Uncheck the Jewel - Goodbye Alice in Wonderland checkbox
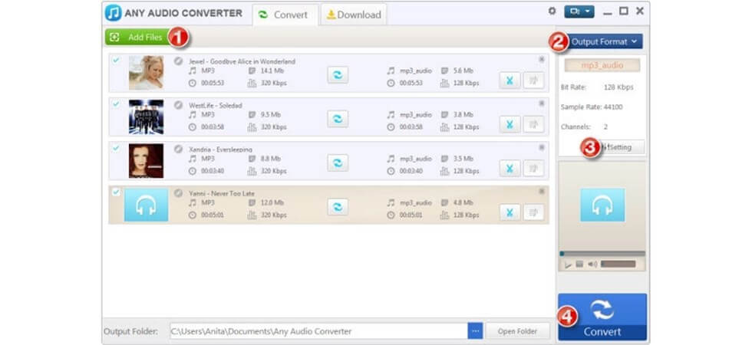Image resolution: width=752 pixels, height=345 pixels. pos(116,61)
